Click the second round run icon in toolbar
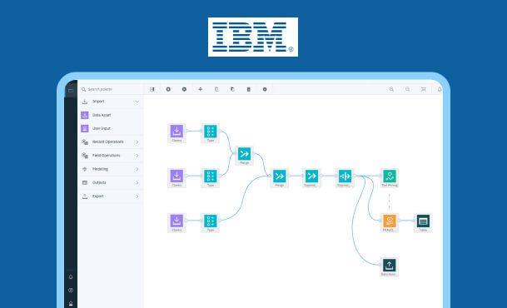Screen dimensions: 507x308 (184, 89)
